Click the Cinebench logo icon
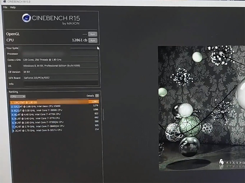 pyautogui.click(x=27, y=18)
